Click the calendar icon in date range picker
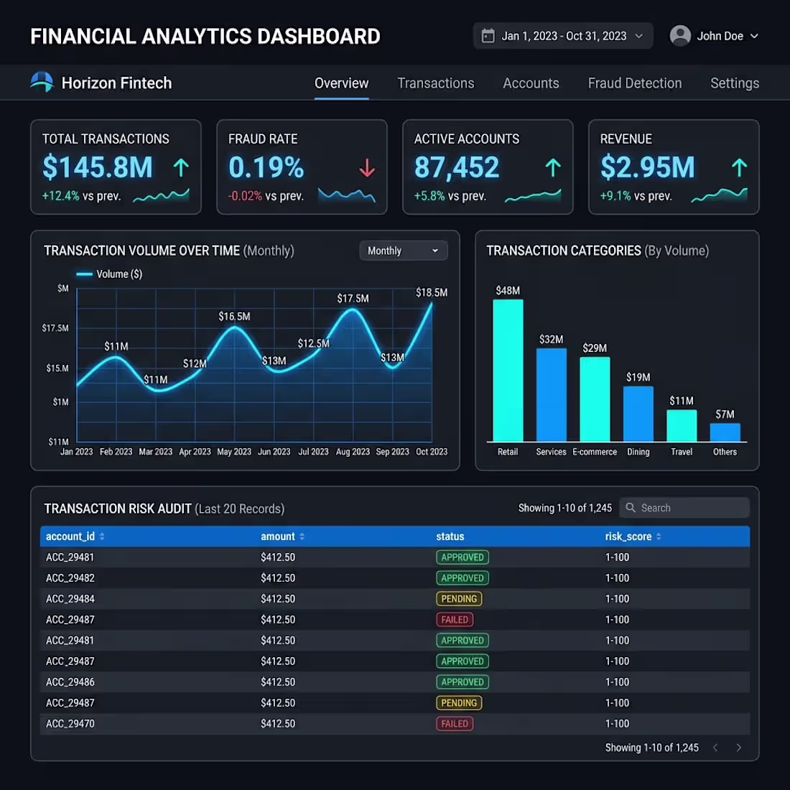 (488, 36)
